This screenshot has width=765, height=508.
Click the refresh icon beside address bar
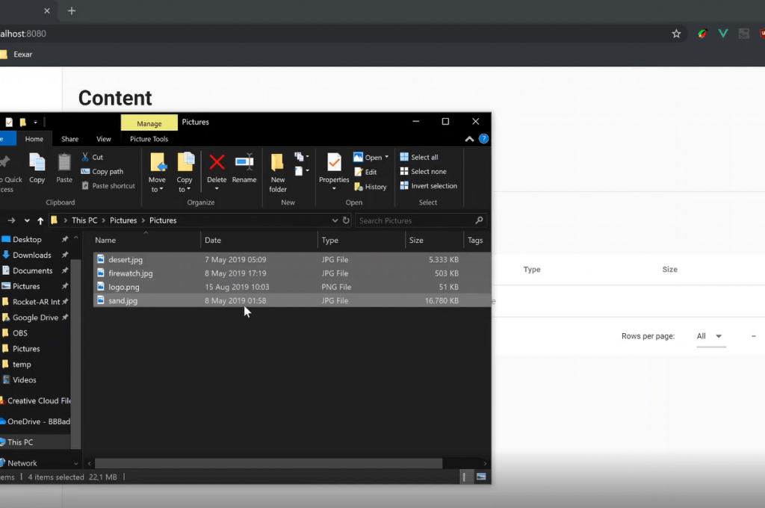click(x=346, y=220)
